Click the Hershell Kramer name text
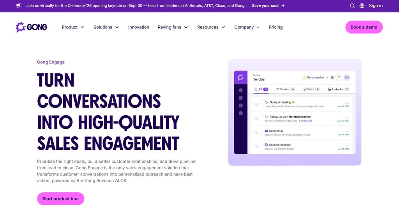 pyautogui.click(x=300, y=117)
